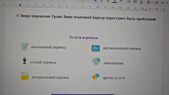Toggle underline formatting
169x95 pixels.
point(108,1)
